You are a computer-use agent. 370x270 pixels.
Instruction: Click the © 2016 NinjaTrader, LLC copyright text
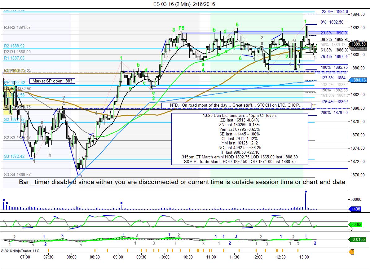point(20,251)
